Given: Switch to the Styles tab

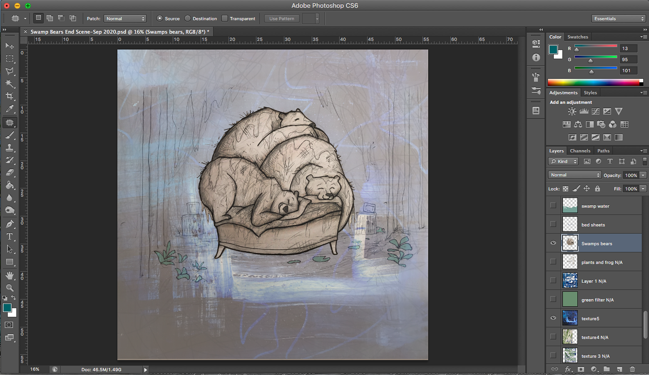Looking at the screenshot, I should (590, 93).
